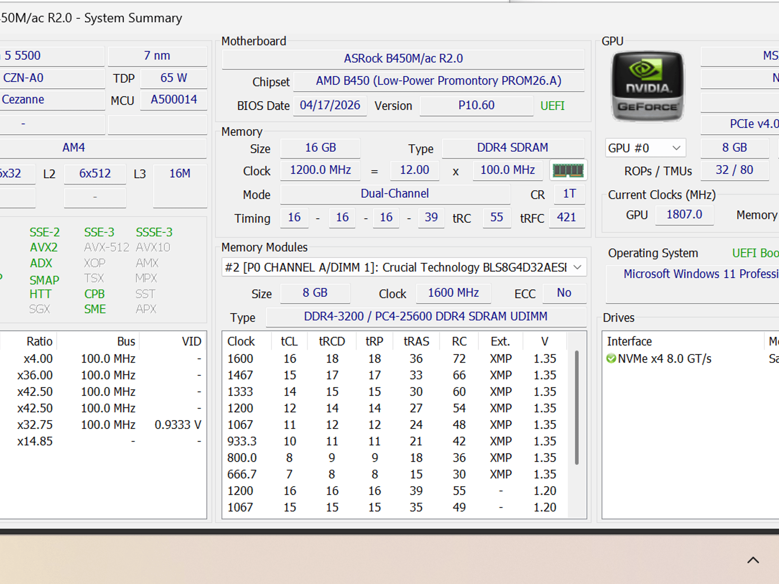The image size is (779, 584).
Task: Click the module size 8 GB value
Action: pos(315,293)
